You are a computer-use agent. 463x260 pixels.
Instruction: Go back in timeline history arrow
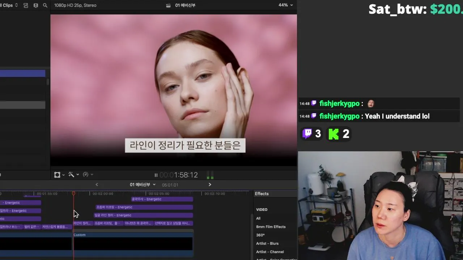pyautogui.click(x=97, y=185)
